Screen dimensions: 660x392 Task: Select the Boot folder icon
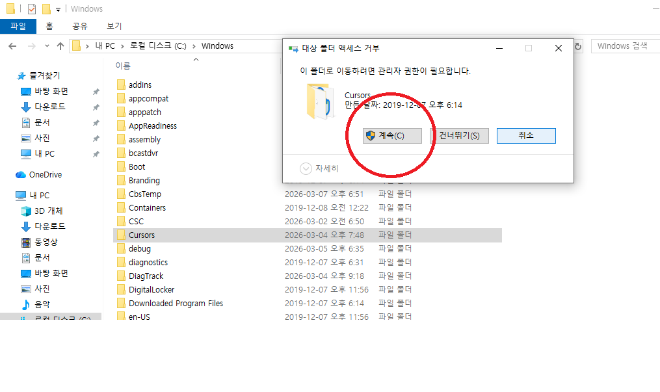click(121, 166)
